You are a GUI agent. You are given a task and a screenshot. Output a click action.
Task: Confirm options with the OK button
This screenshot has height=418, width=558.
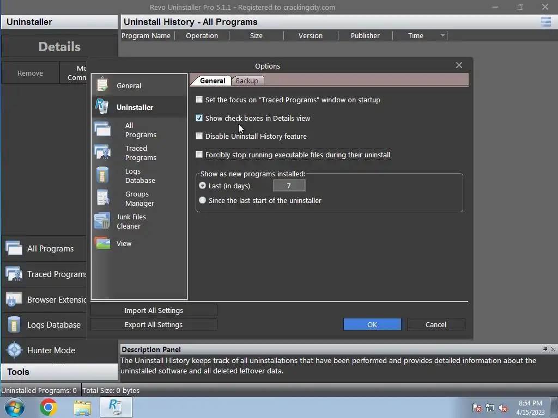click(x=372, y=324)
